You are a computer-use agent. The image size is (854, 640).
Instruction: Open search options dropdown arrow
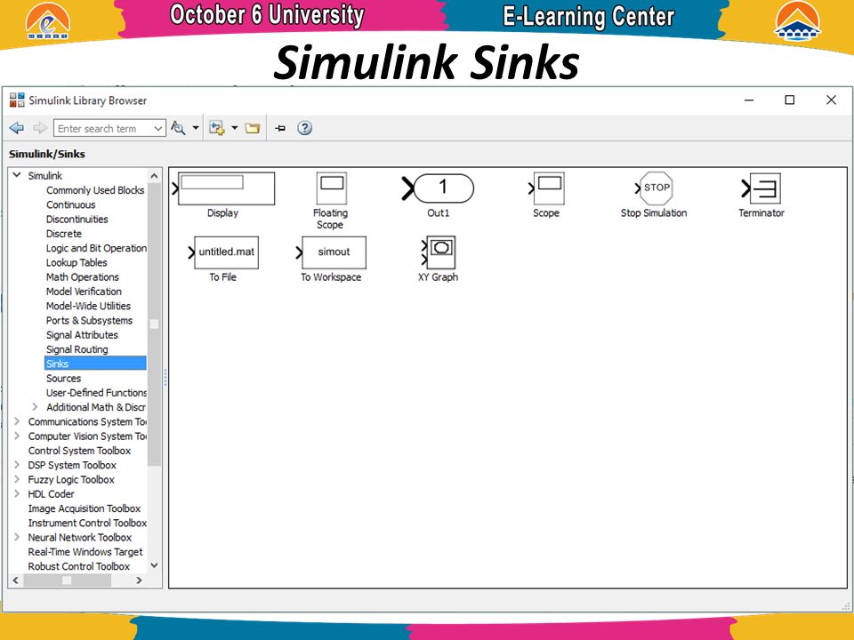click(x=196, y=128)
